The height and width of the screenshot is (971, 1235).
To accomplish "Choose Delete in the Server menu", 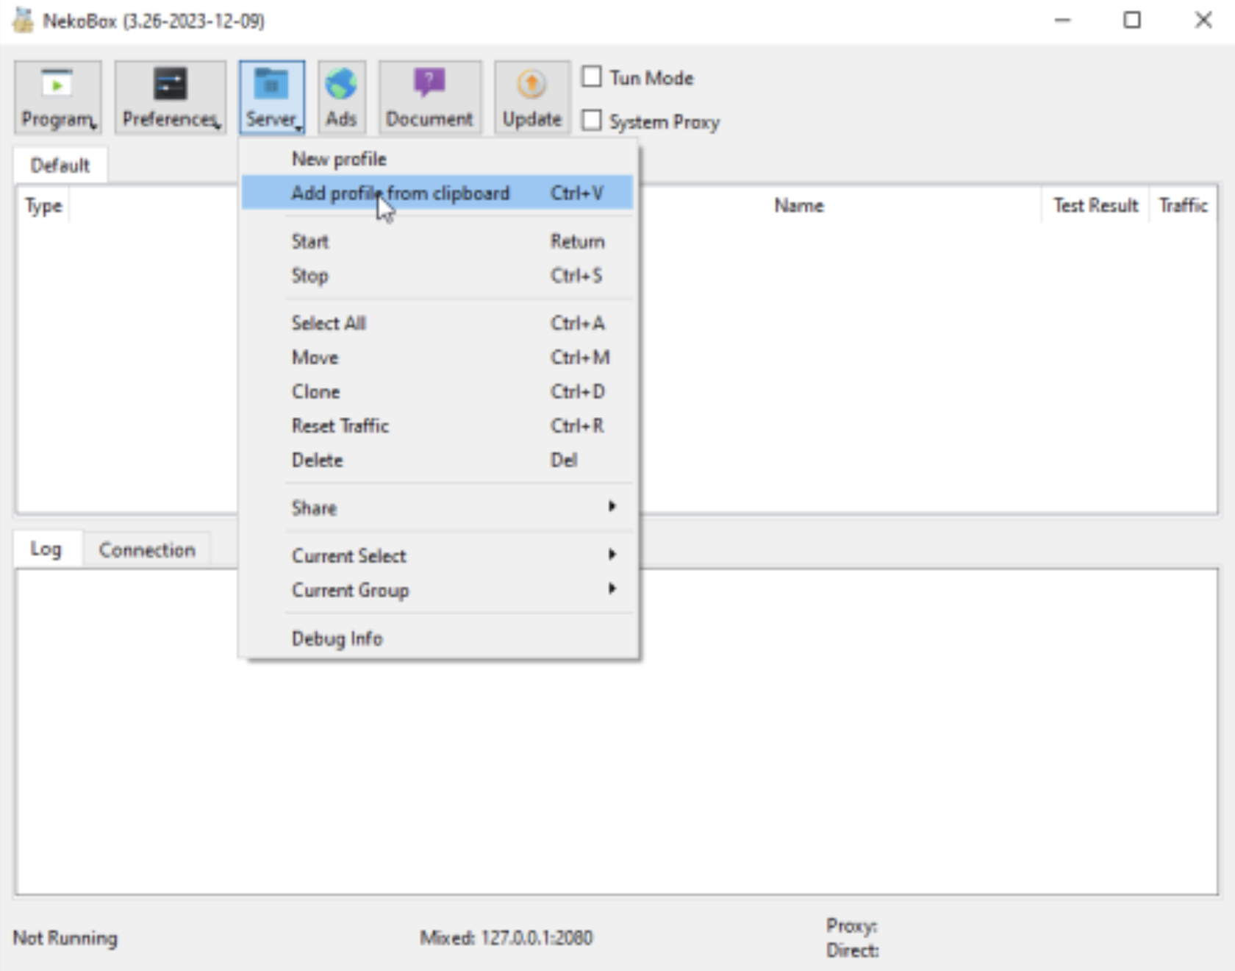I will coord(437,460).
